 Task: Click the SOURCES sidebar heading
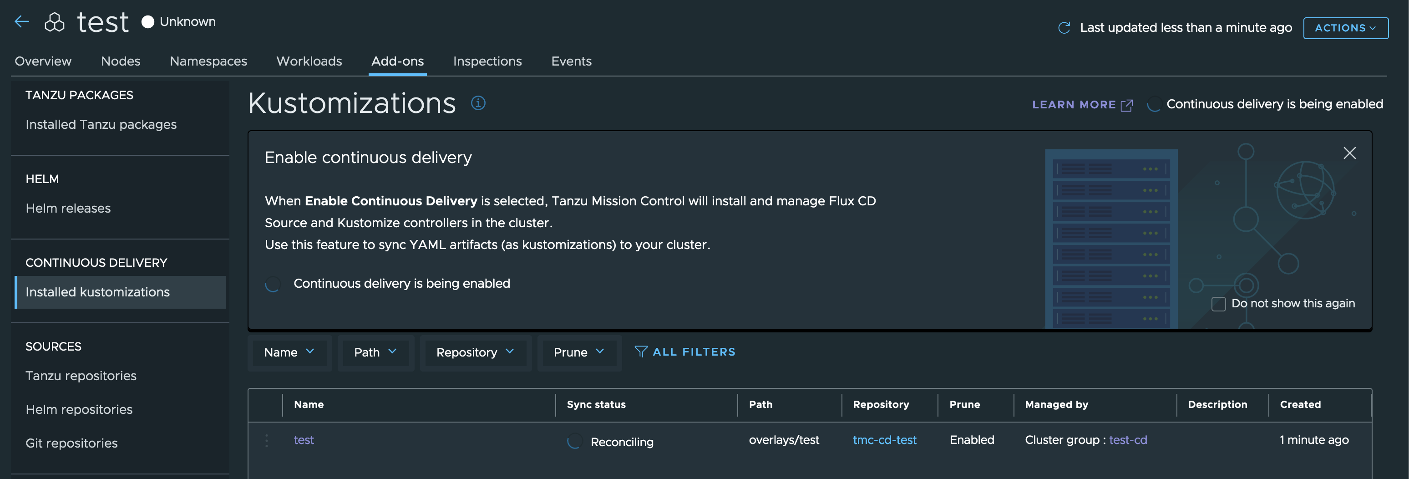[53, 347]
